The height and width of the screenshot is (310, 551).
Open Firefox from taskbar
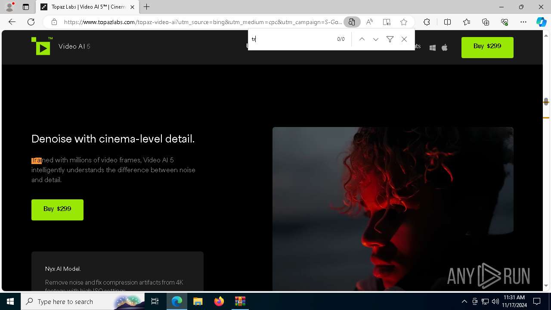219,301
